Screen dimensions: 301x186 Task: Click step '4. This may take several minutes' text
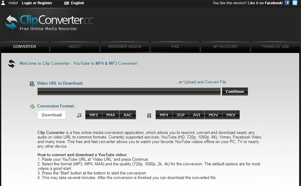coord(127,178)
